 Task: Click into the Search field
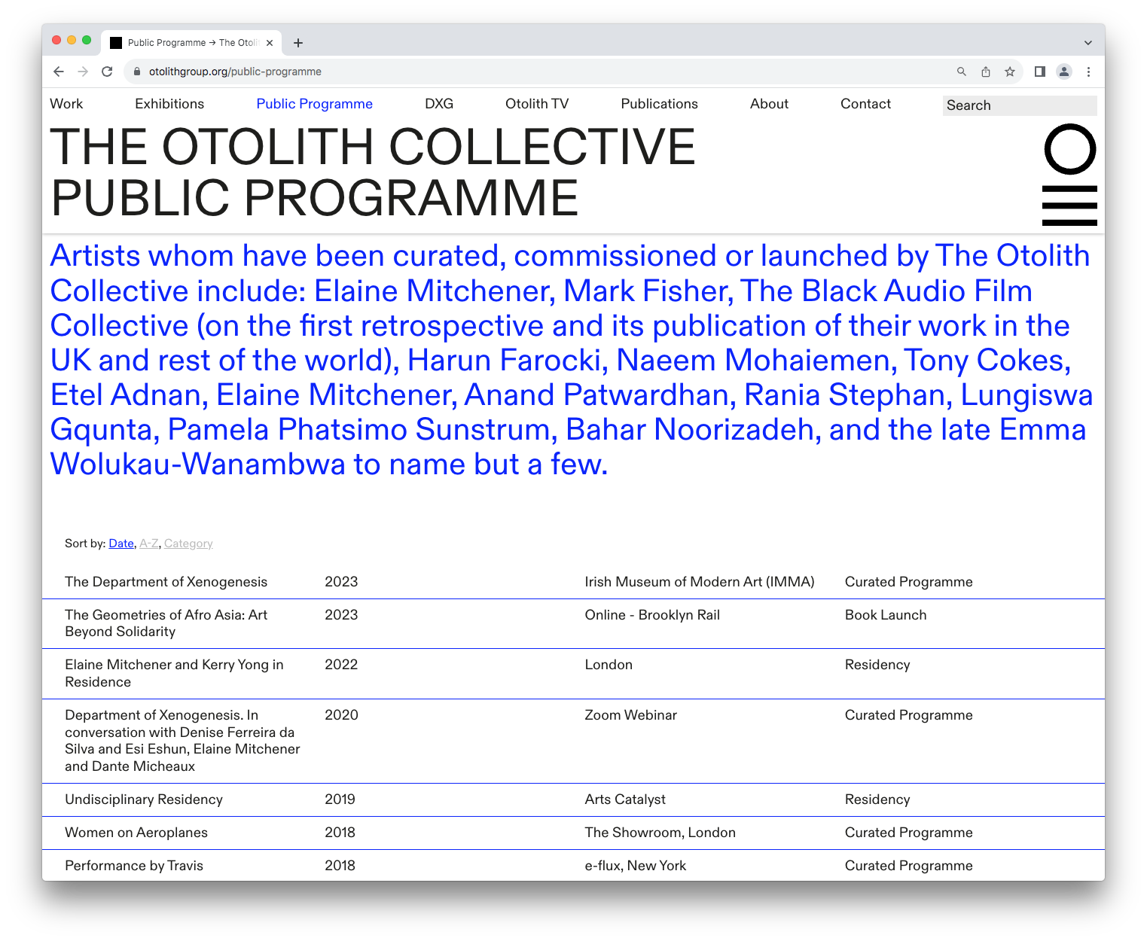(1019, 105)
